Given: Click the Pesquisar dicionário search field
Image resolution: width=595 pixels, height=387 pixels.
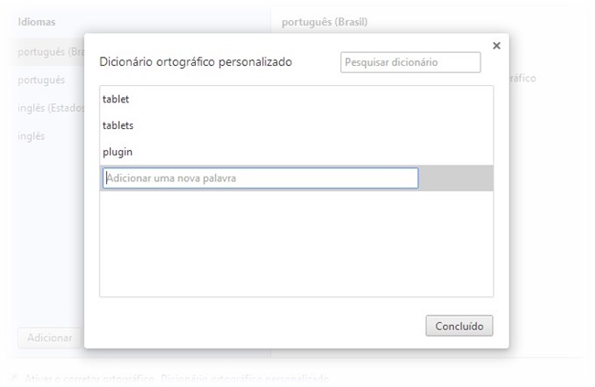Looking at the screenshot, I should pos(411,62).
